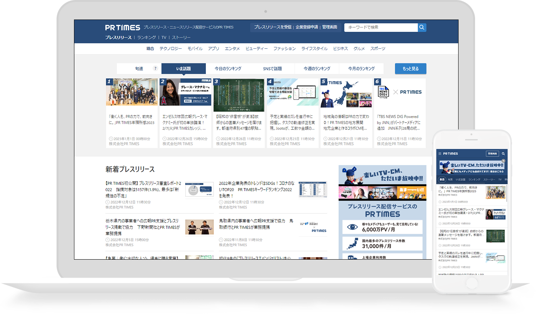Open the hamburger menu on the phone
Viewport: 536px width, 314px height.
pyautogui.click(x=440, y=154)
